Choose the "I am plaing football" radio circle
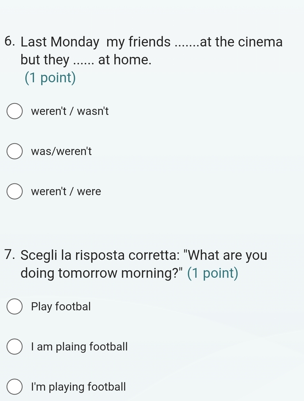304x401 pixels. (14, 347)
